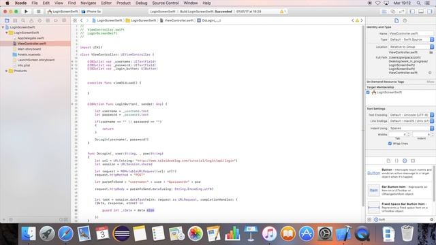Select the Button object in library
The width and height of the screenshot is (436, 245).
click(x=400, y=174)
